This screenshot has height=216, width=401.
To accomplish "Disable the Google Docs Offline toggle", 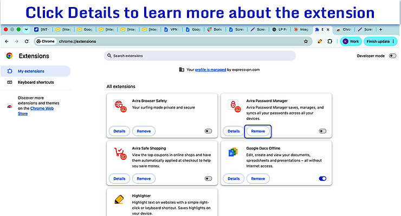I will (322, 179).
